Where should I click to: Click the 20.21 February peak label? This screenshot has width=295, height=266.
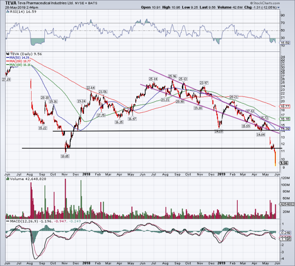point(234,97)
